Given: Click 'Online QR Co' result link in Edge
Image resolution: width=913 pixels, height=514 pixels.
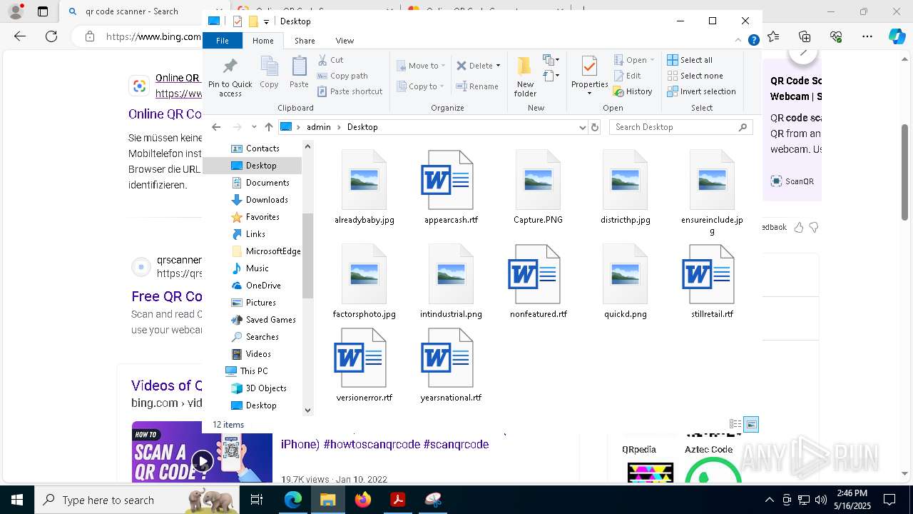Looking at the screenshot, I should [165, 114].
